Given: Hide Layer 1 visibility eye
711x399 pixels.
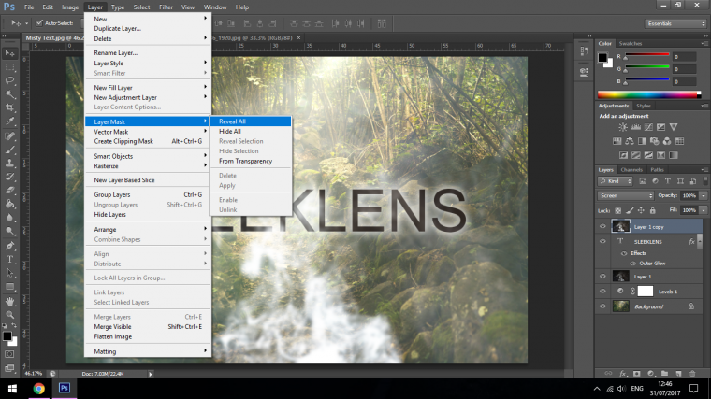Looking at the screenshot, I should click(602, 276).
